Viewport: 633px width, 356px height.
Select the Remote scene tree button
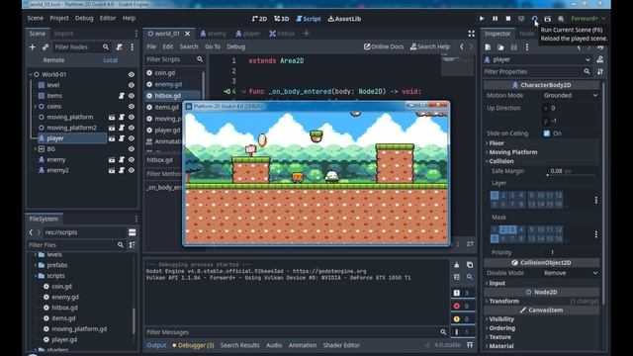(x=53, y=60)
